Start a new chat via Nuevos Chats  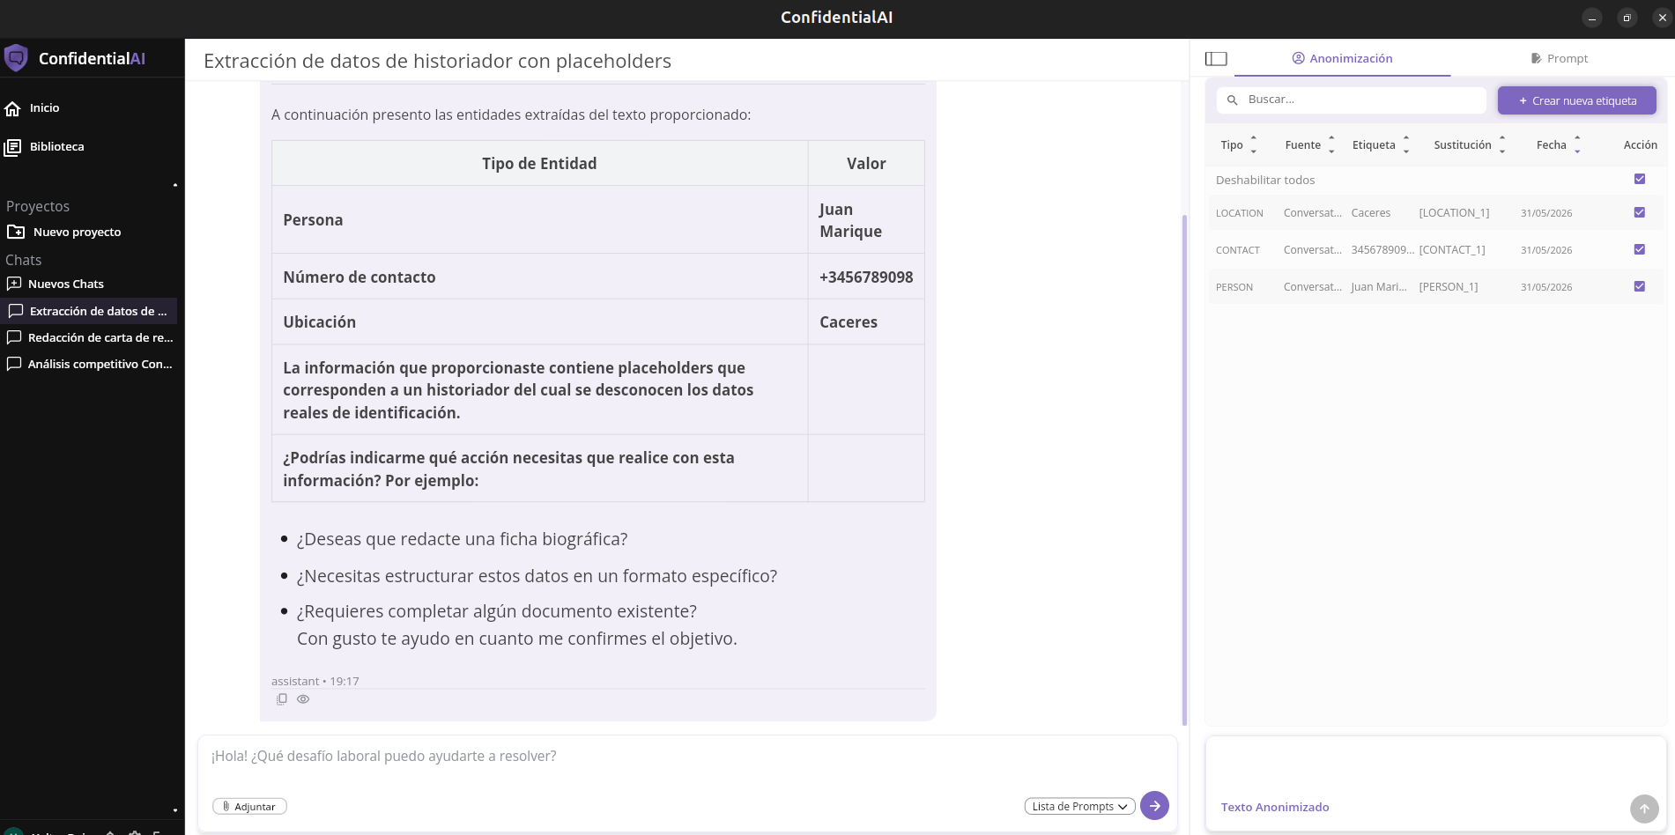(x=56, y=284)
